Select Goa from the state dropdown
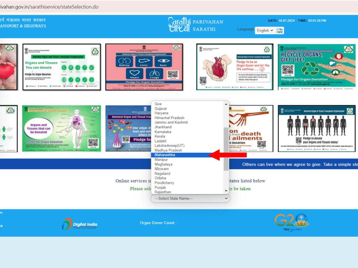The width and height of the screenshot is (358, 268). tap(158, 104)
